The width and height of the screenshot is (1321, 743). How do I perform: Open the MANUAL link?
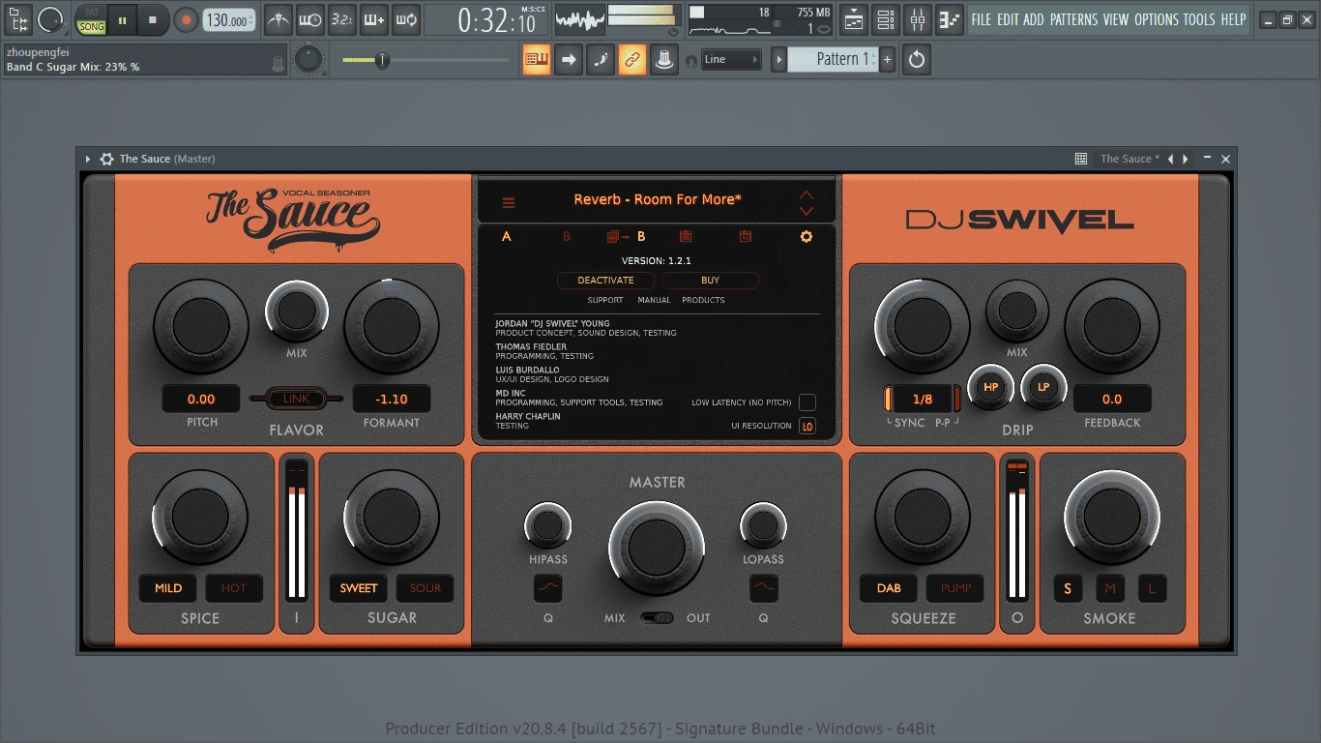(654, 300)
